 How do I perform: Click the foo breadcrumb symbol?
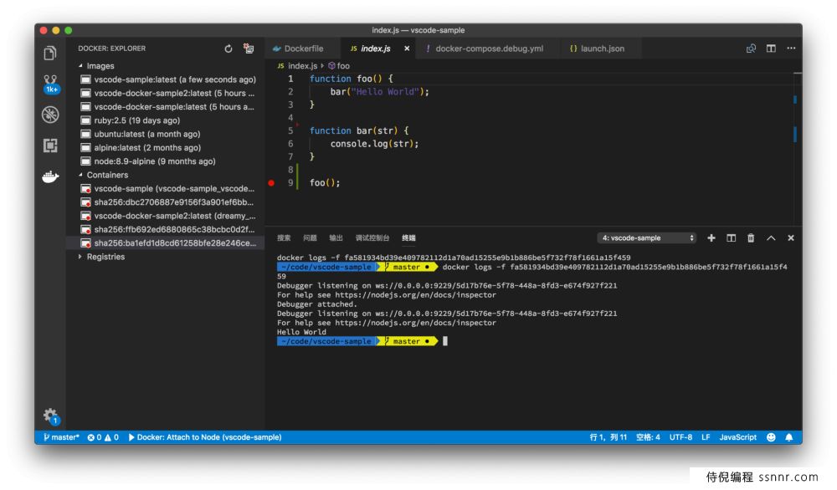[x=339, y=65]
